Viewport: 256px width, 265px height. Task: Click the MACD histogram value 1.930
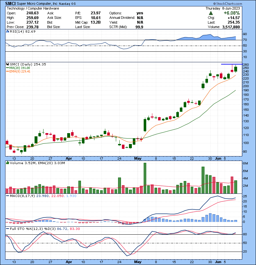tap(71, 196)
